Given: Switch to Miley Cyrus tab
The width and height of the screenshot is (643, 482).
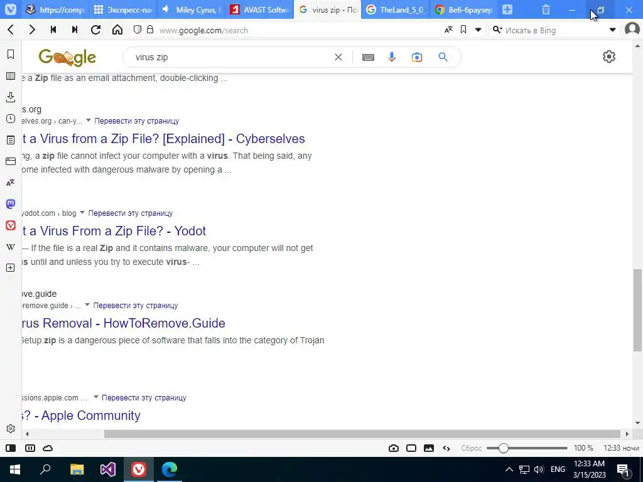Looking at the screenshot, I should (192, 9).
